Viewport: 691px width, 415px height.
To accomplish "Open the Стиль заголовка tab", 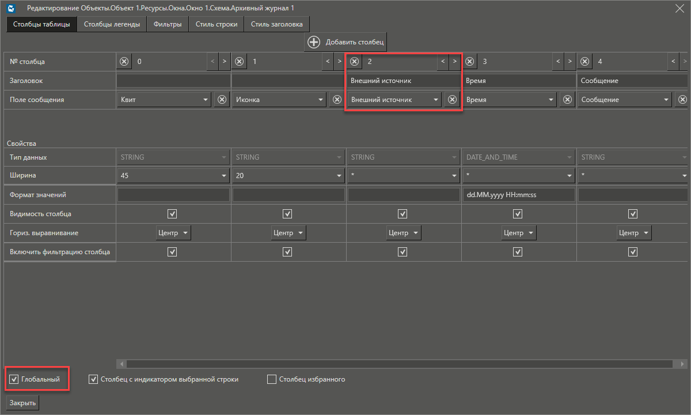I will (x=277, y=24).
